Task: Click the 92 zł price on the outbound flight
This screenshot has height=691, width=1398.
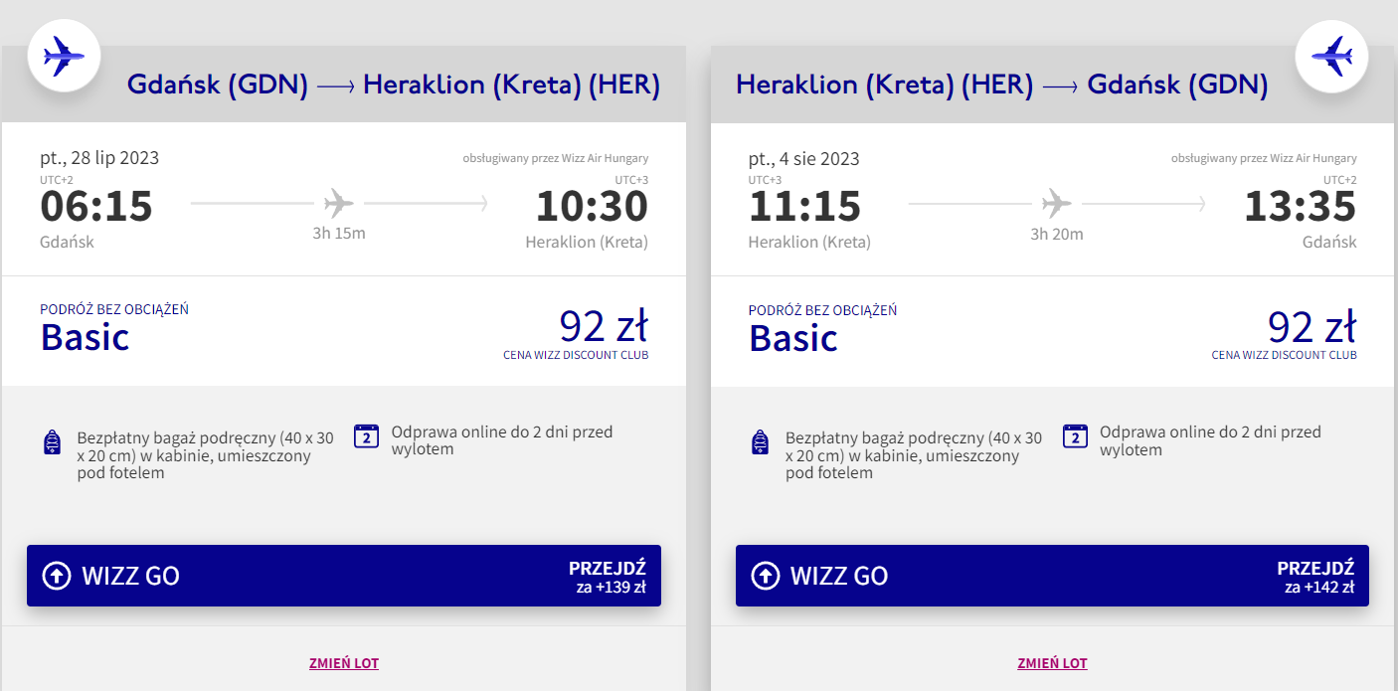Action: tap(604, 326)
